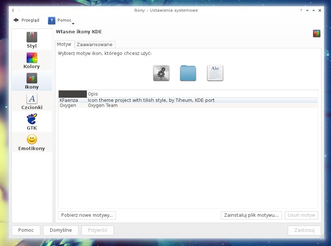Click the module icon beside the header
331x246 pixels.
click(x=317, y=33)
